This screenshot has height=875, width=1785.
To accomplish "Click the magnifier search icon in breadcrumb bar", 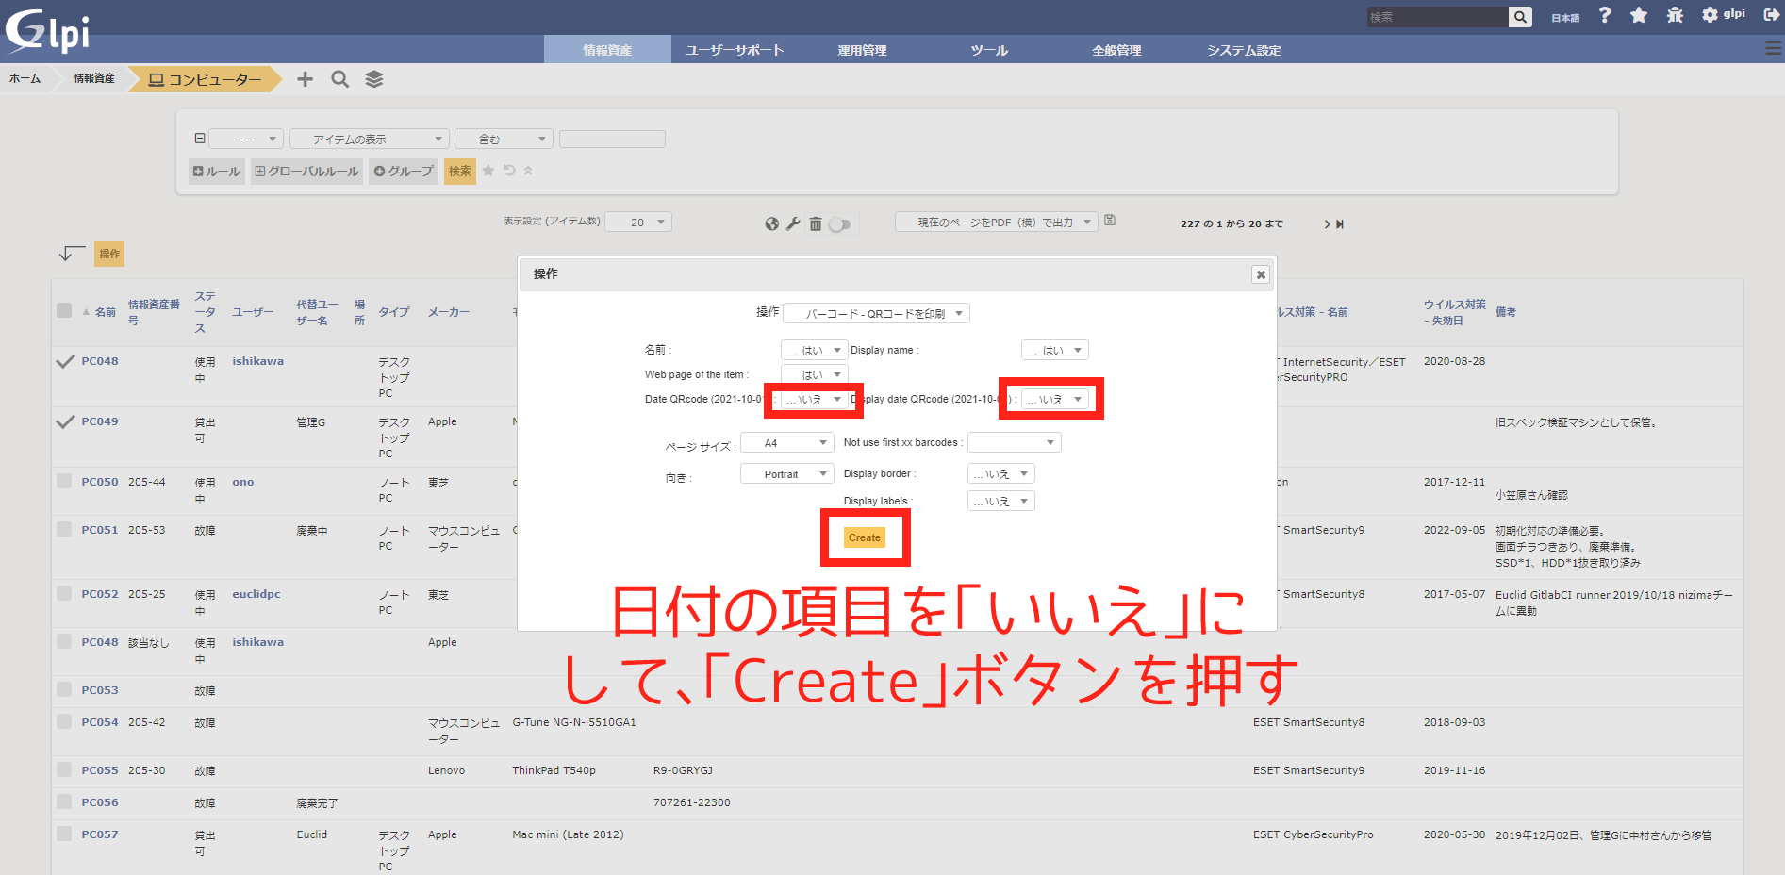I will point(339,79).
